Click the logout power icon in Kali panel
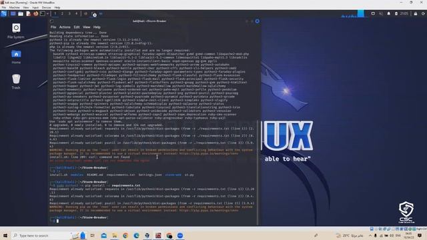Screen dimensions: 427x240 (423, 13)
